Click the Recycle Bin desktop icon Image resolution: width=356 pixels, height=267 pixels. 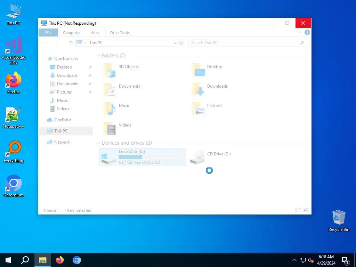(339, 221)
